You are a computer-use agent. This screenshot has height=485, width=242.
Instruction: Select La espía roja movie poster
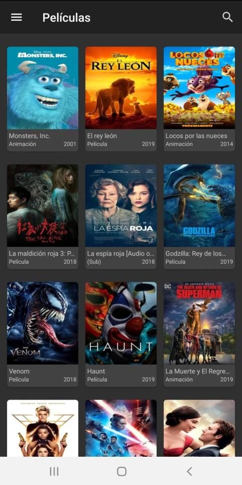coord(121,206)
